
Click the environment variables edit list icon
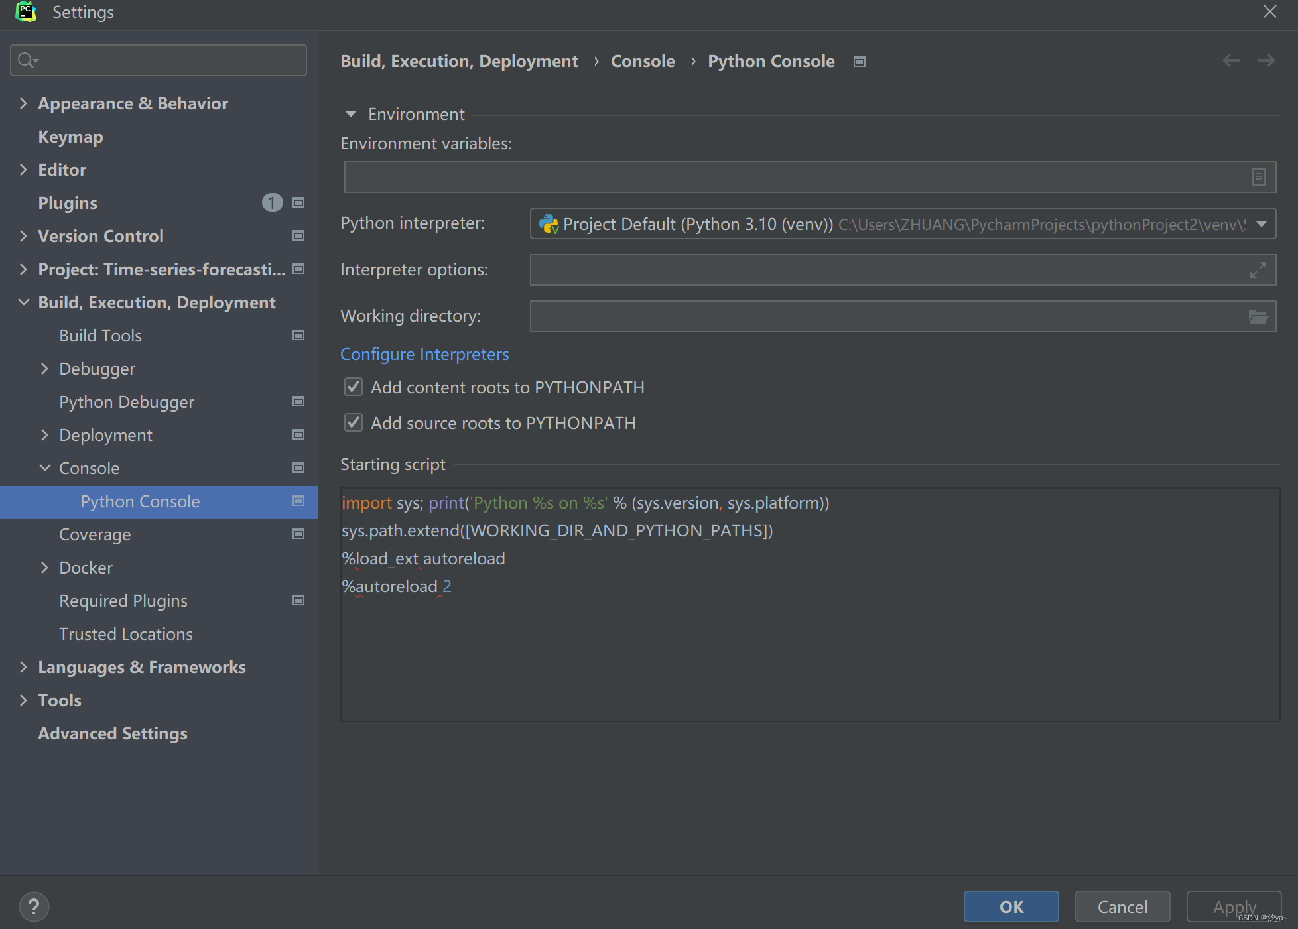click(1258, 177)
